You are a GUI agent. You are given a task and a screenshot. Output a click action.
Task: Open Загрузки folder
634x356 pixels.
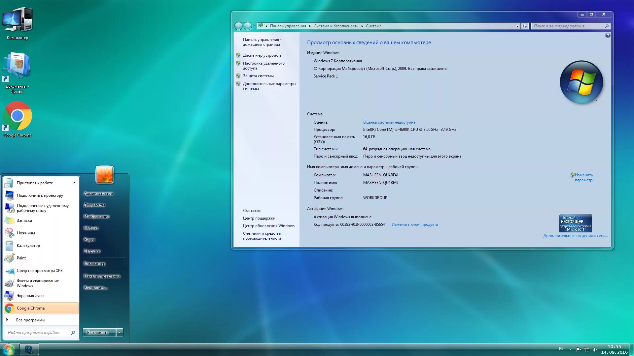click(x=92, y=252)
